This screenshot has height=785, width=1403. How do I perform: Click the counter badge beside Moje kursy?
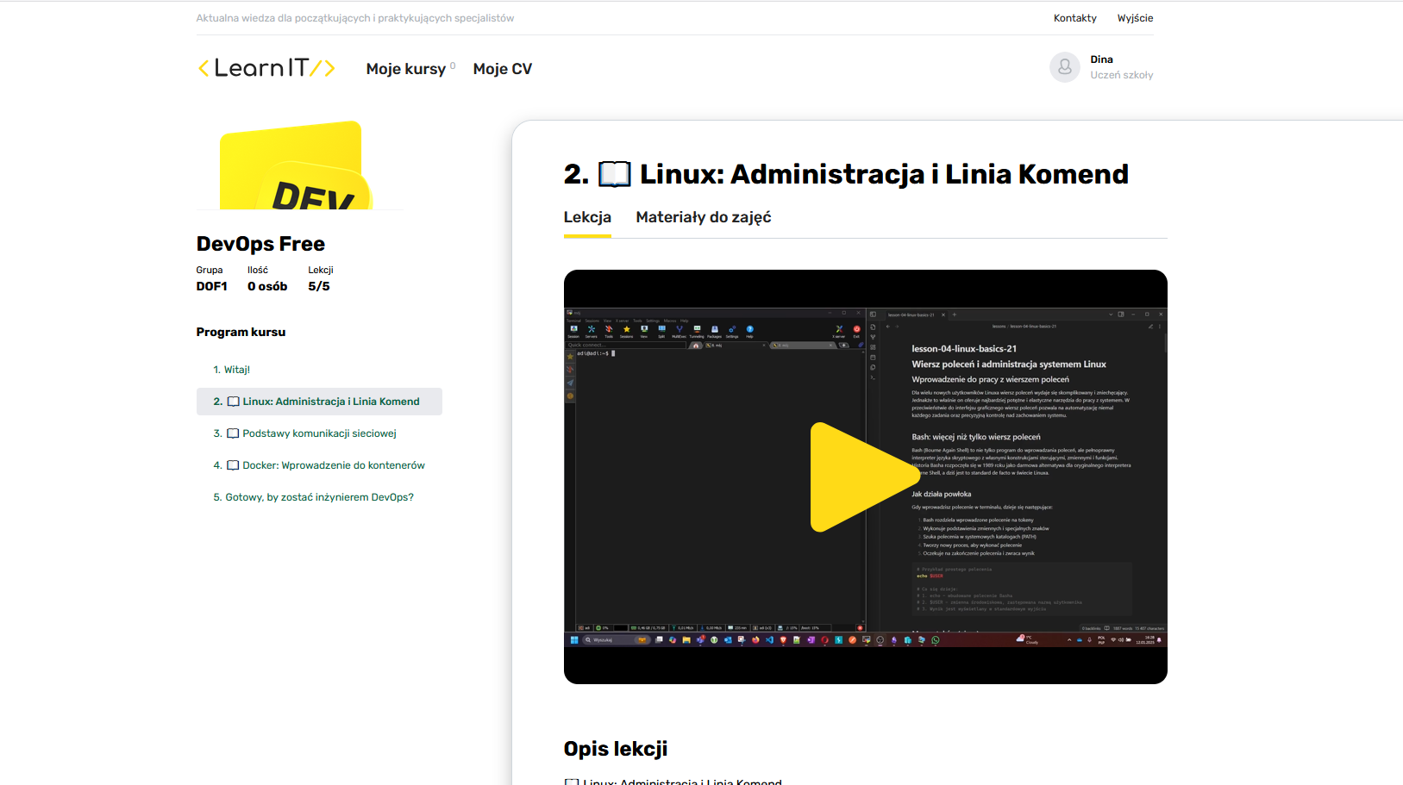pyautogui.click(x=453, y=65)
